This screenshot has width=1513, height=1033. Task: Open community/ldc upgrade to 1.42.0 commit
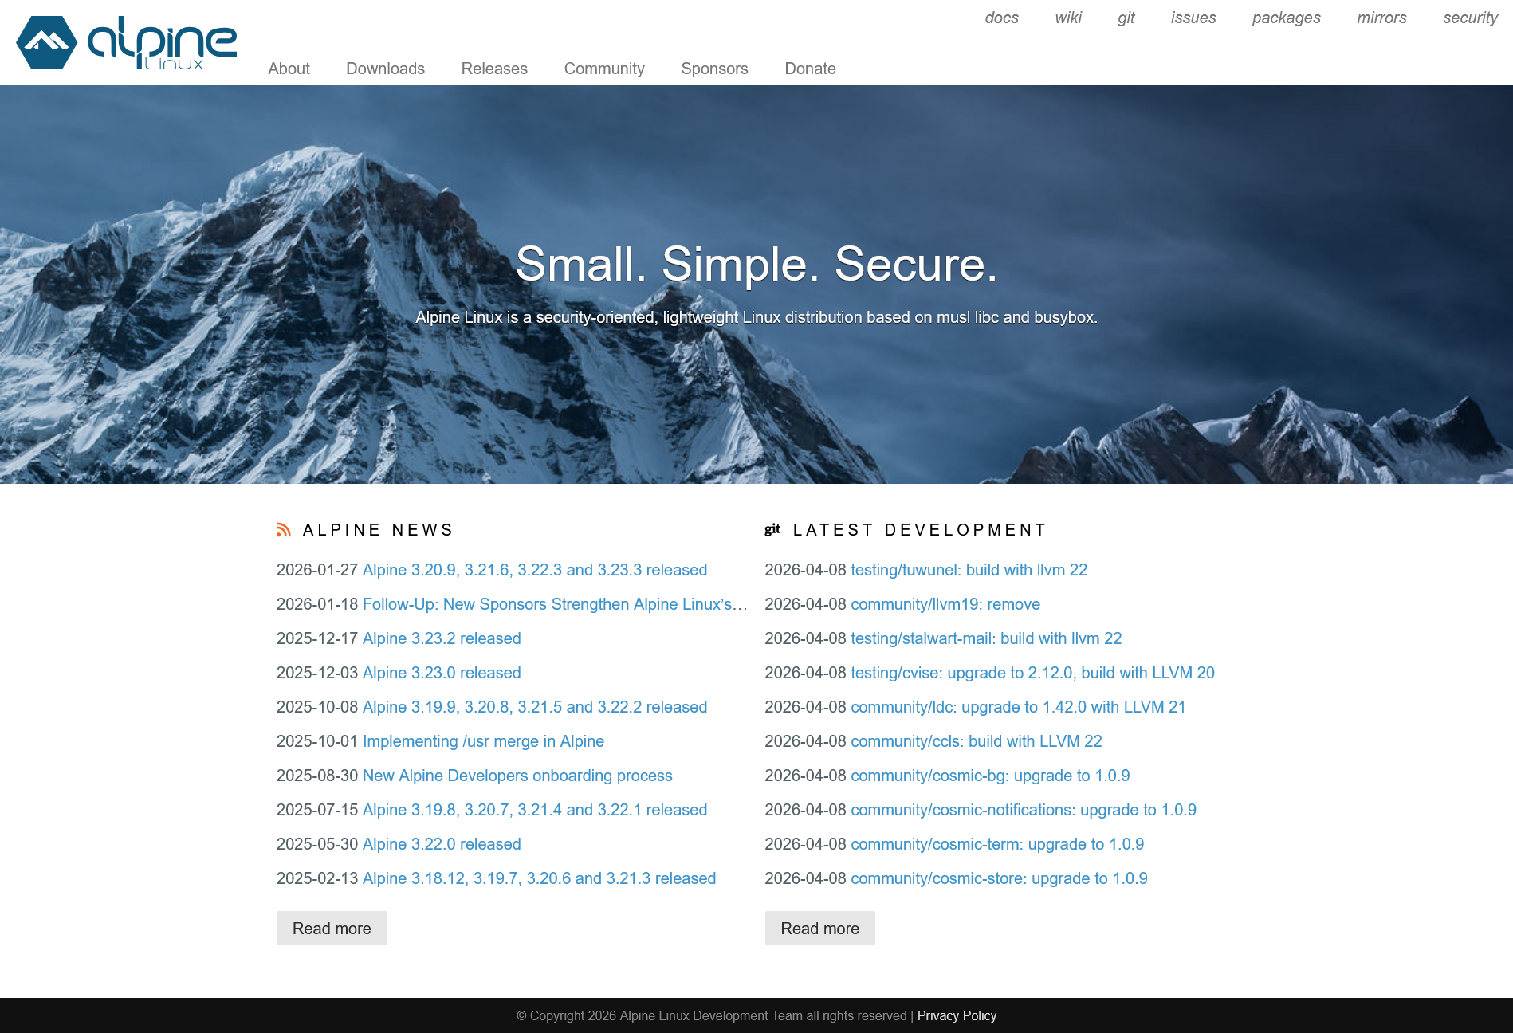(x=1018, y=707)
